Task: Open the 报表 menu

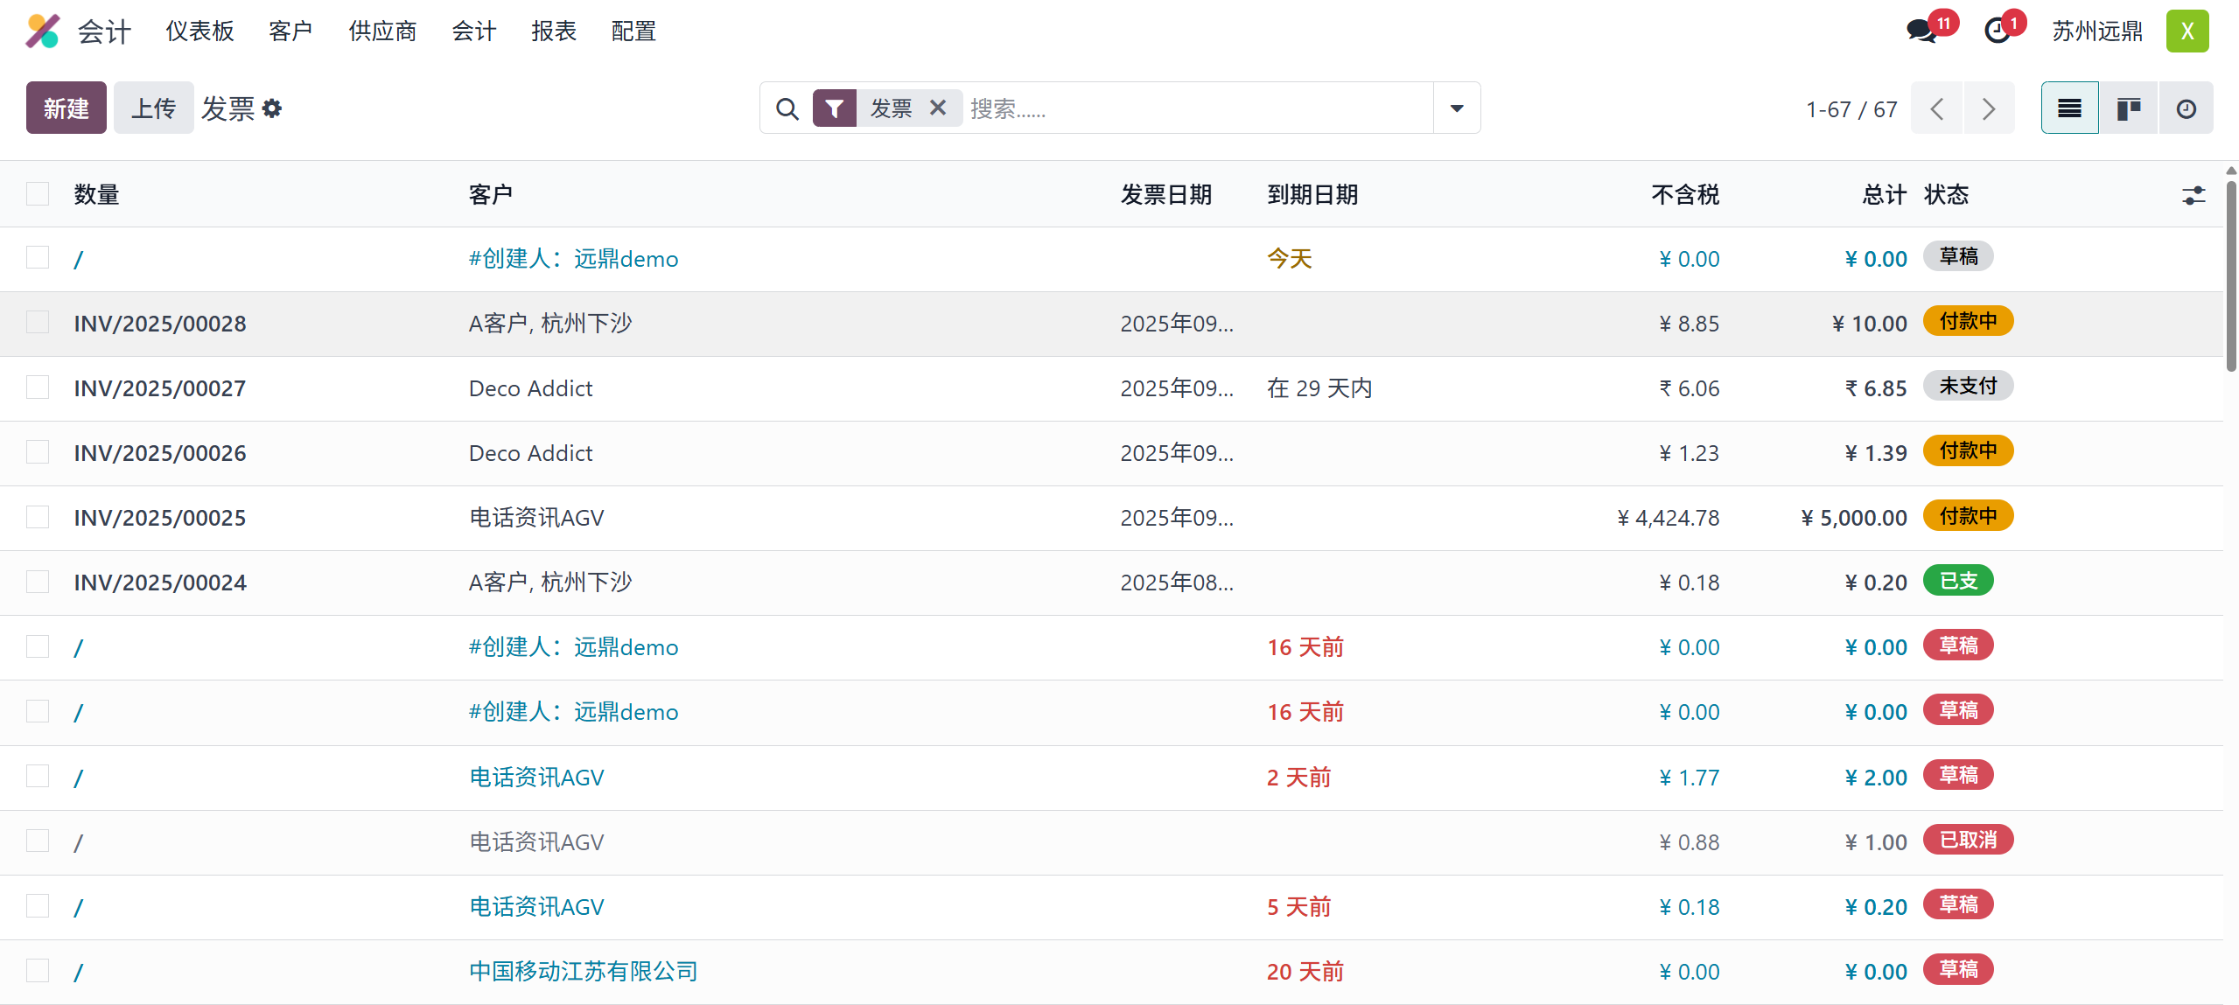Action: (x=553, y=31)
